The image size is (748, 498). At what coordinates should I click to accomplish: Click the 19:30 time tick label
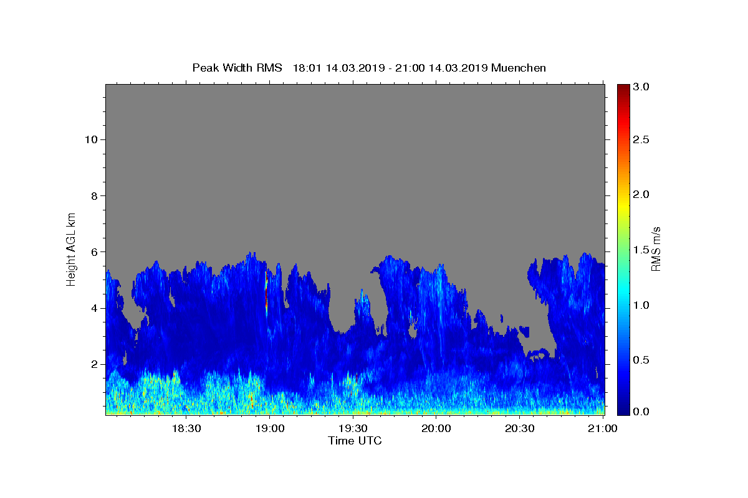(x=353, y=428)
